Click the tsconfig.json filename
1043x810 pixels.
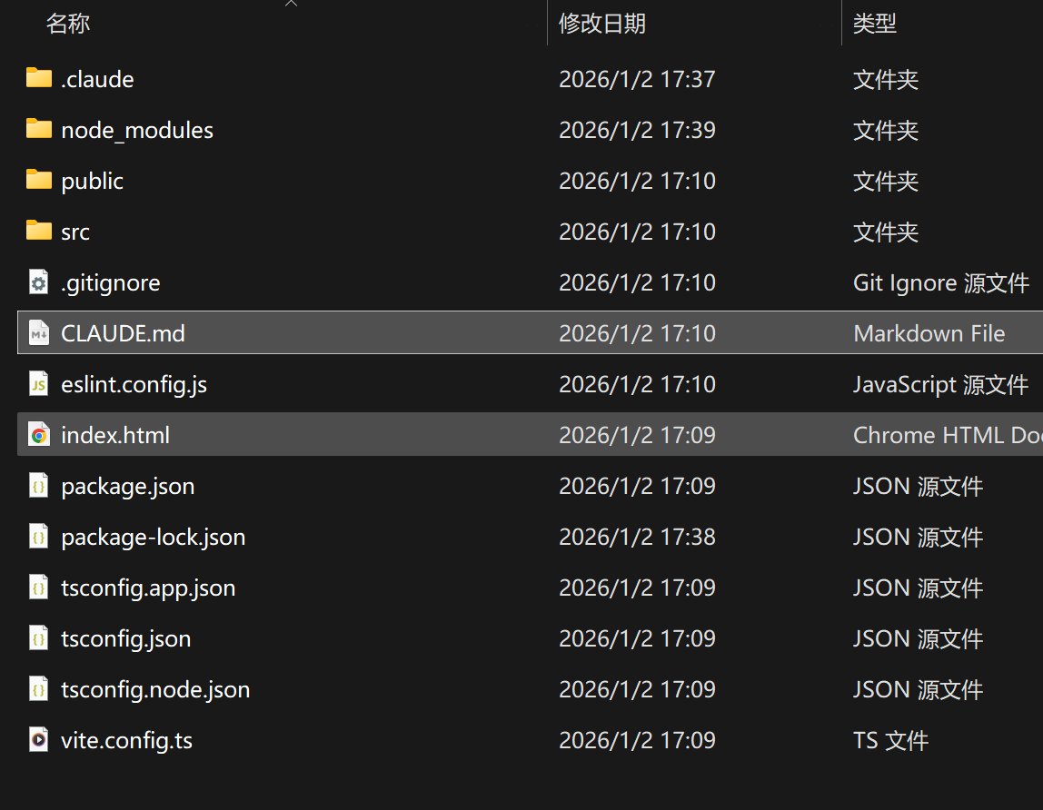pyautogui.click(x=125, y=638)
